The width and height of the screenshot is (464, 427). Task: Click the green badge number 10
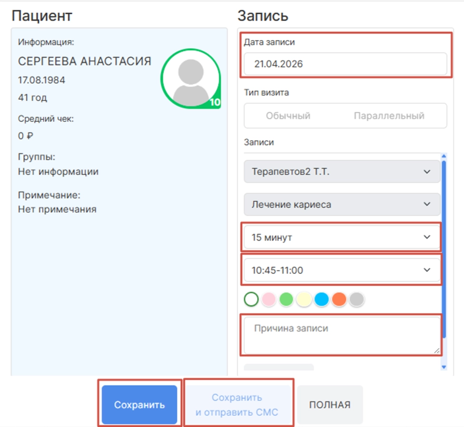[215, 102]
